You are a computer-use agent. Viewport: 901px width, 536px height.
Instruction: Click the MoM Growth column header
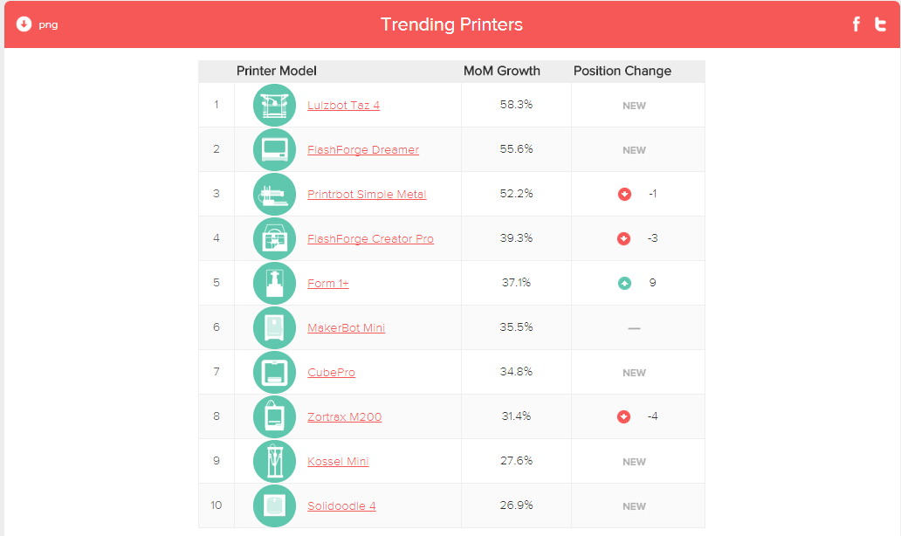tap(502, 71)
